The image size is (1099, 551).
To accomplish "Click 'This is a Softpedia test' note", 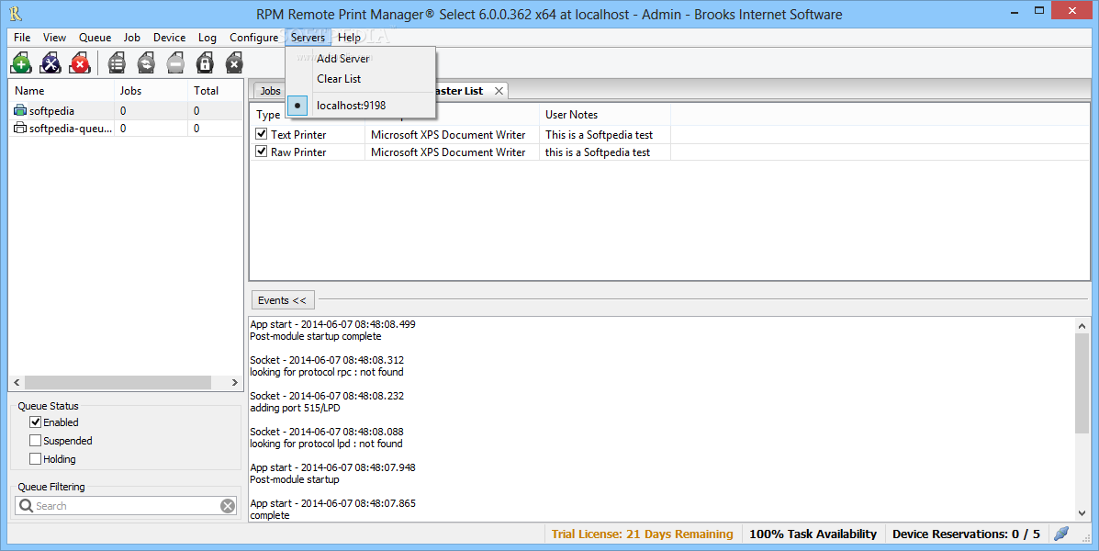I will pyautogui.click(x=600, y=135).
